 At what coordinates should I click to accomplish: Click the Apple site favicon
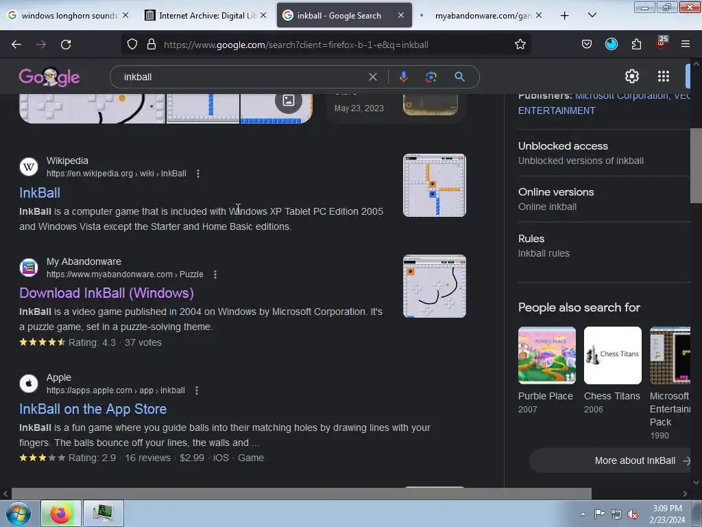click(29, 384)
